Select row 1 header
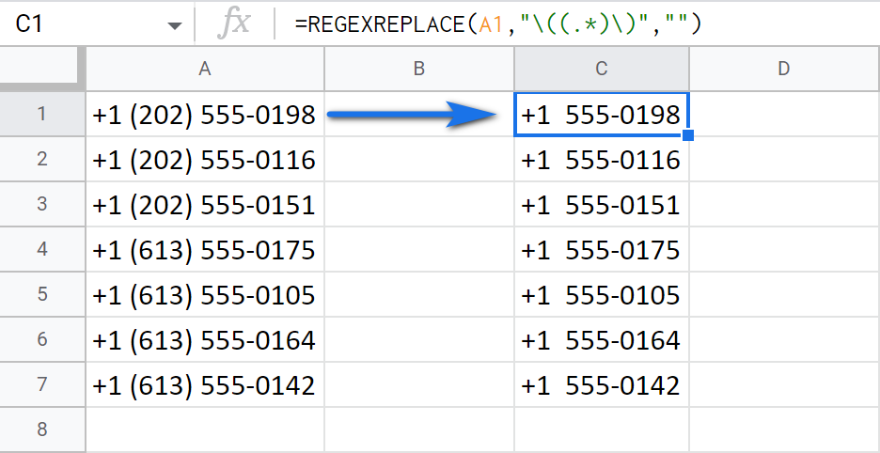 click(x=42, y=114)
